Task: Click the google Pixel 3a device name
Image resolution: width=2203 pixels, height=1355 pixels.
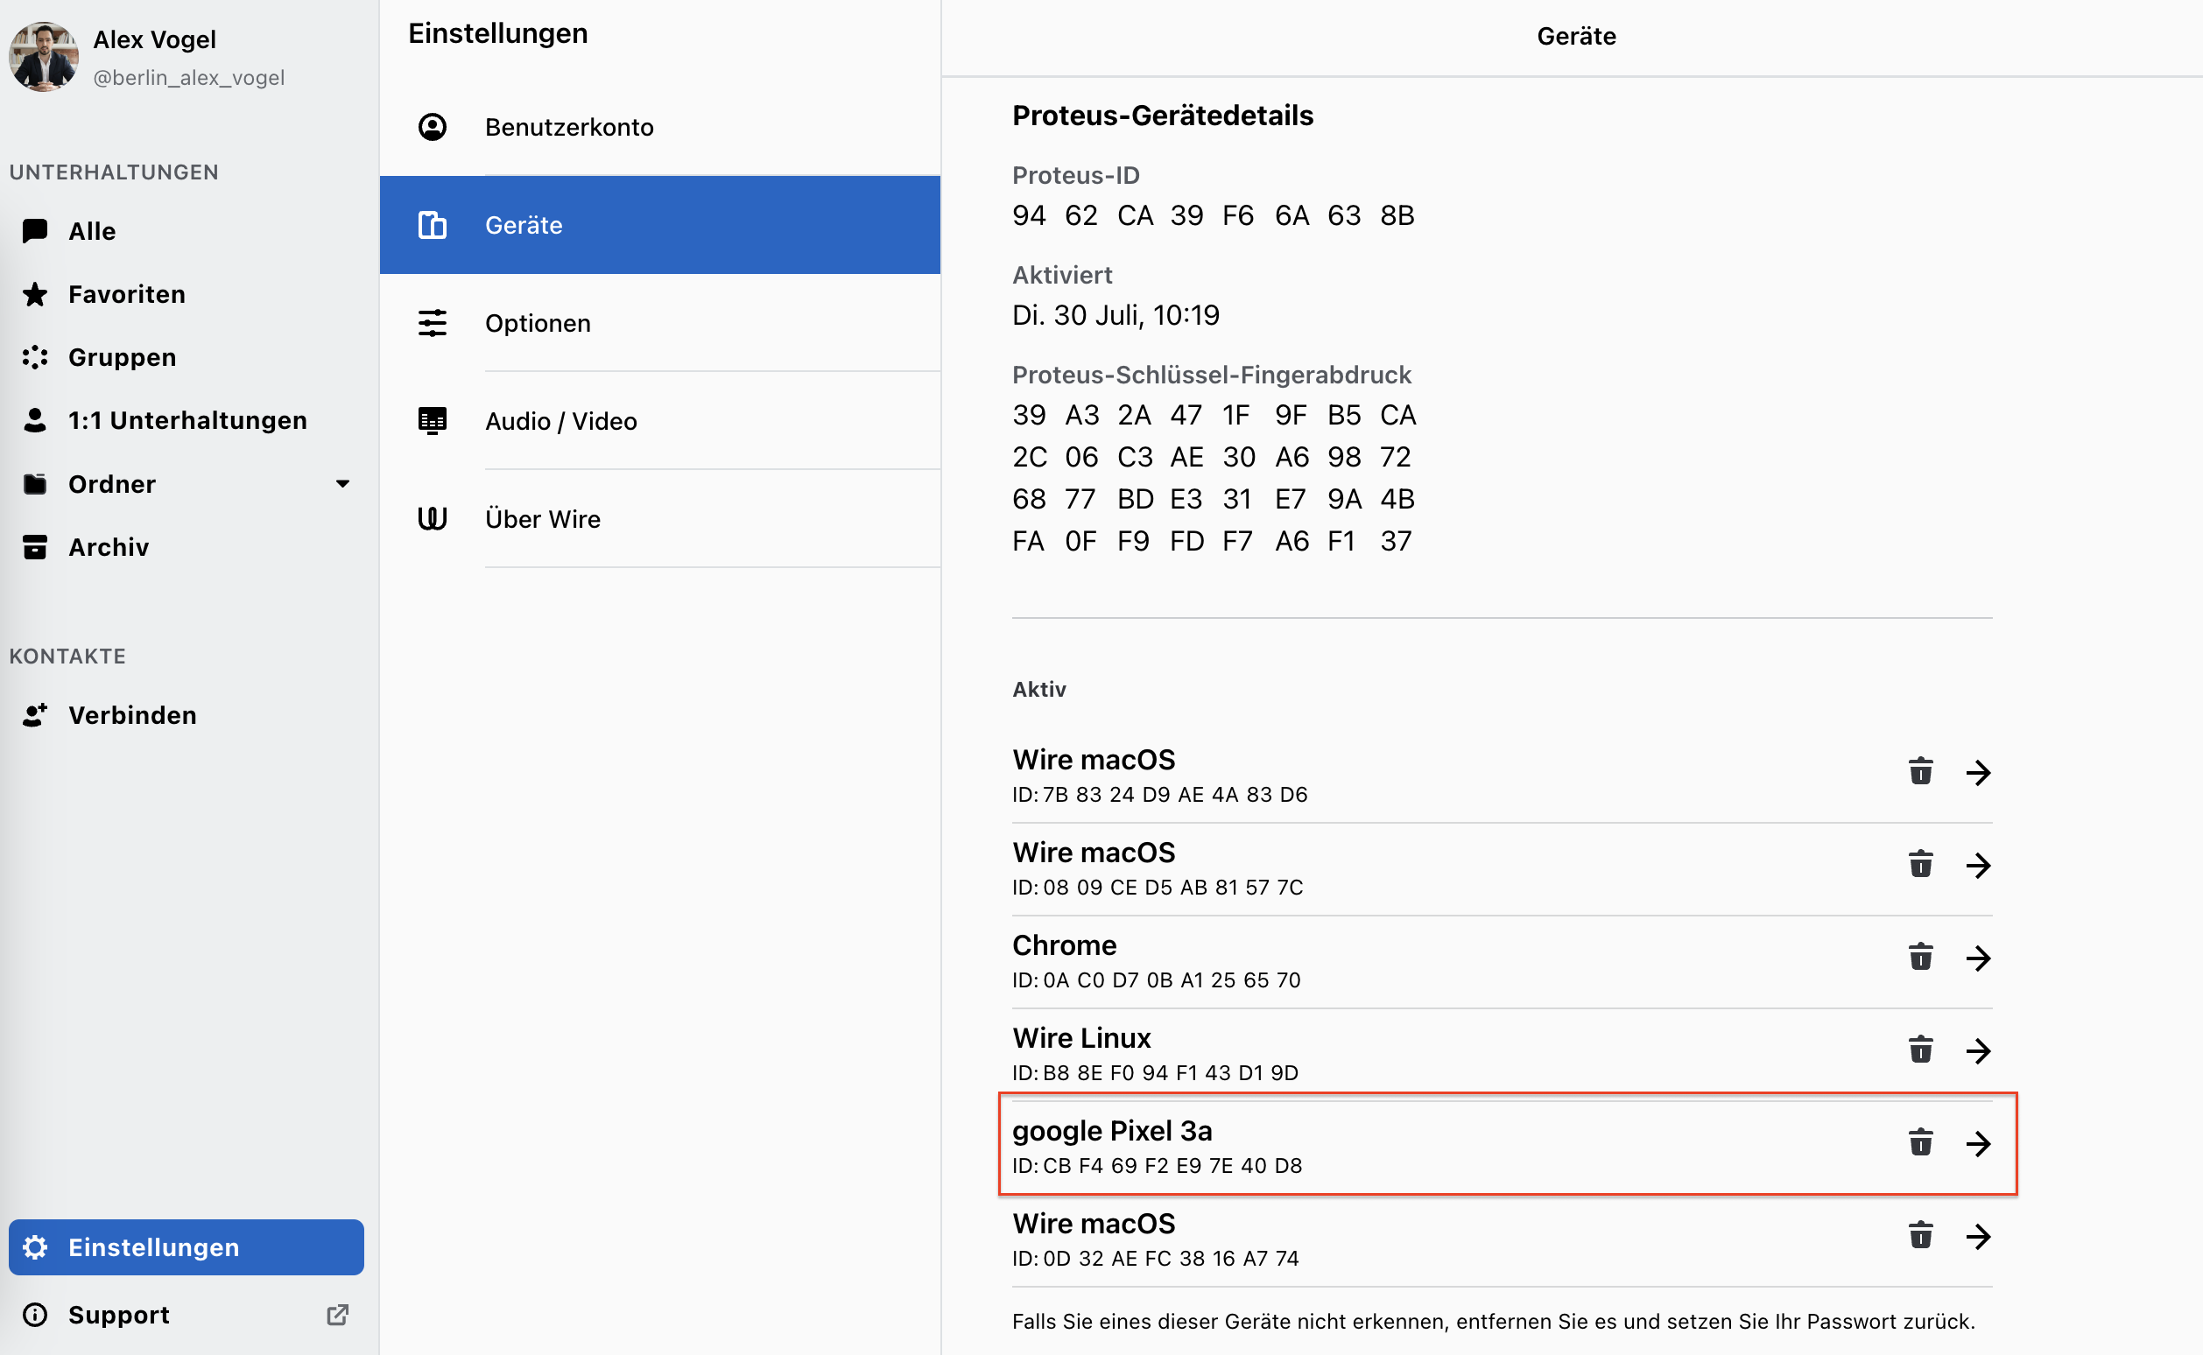Action: [1112, 1131]
